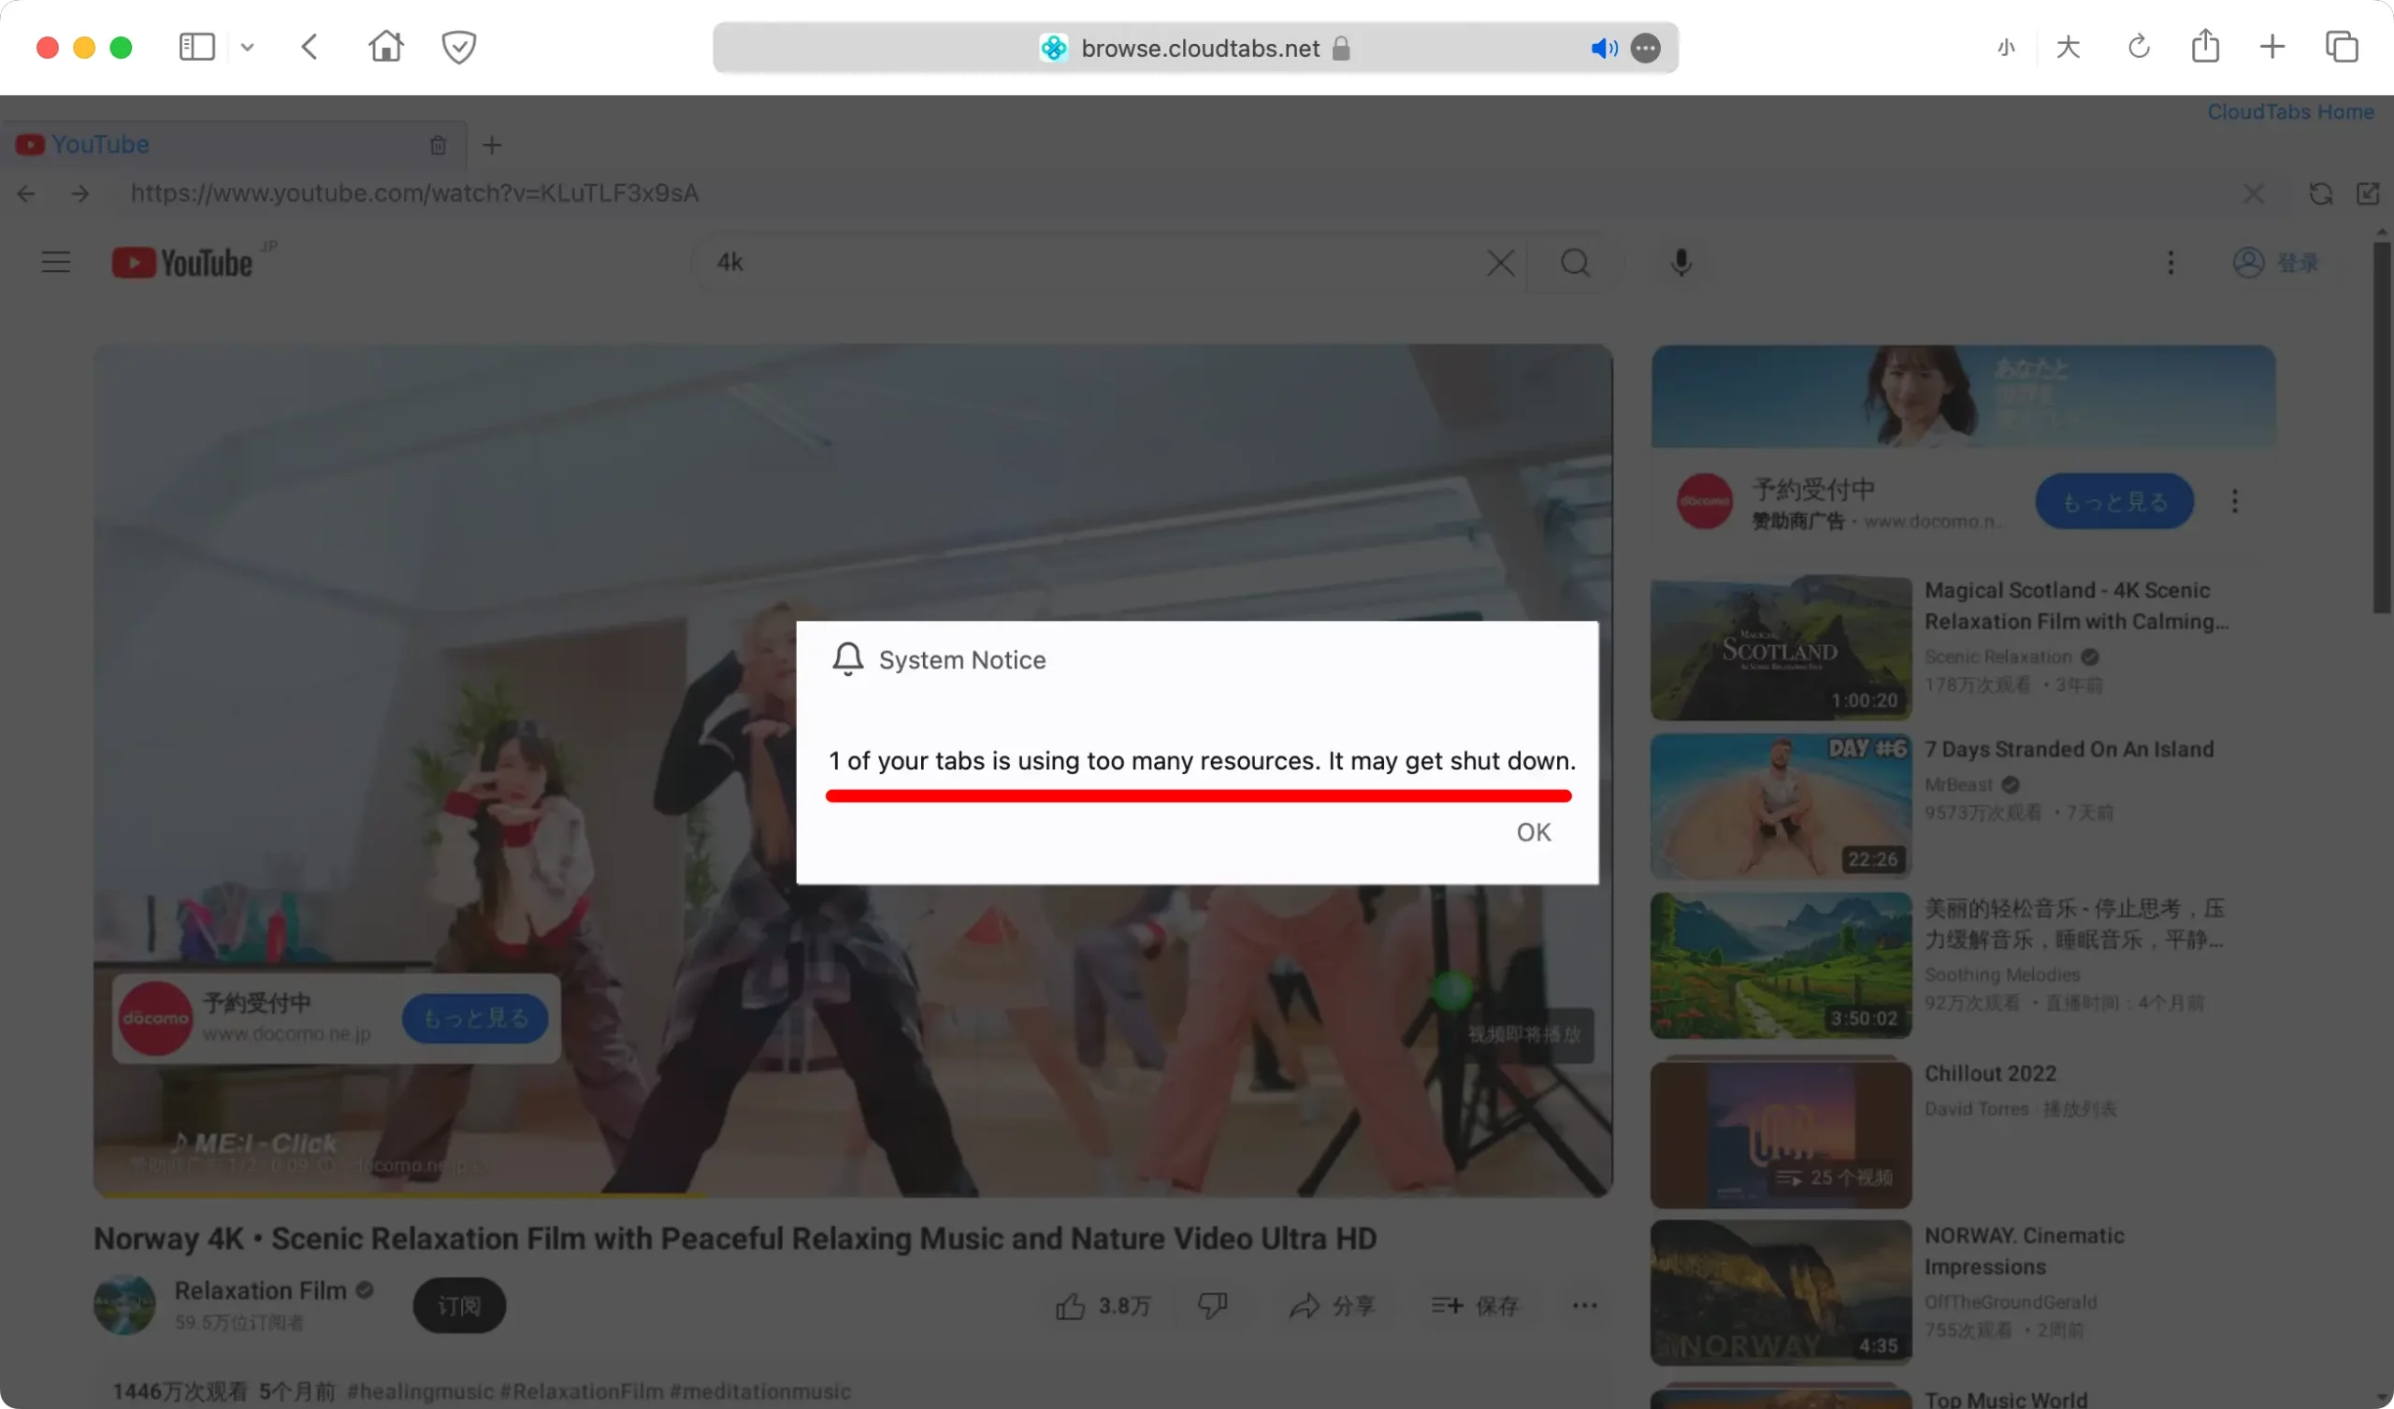2394x1409 pixels.
Task: Click cloud browser forward arrow
Action: coord(80,194)
